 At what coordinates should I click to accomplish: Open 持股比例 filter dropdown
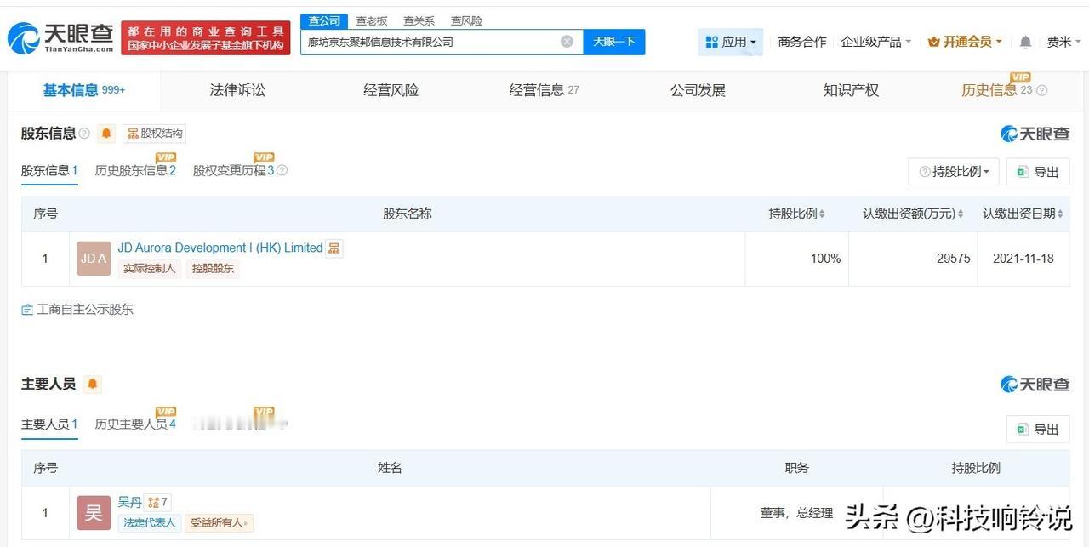pos(954,172)
